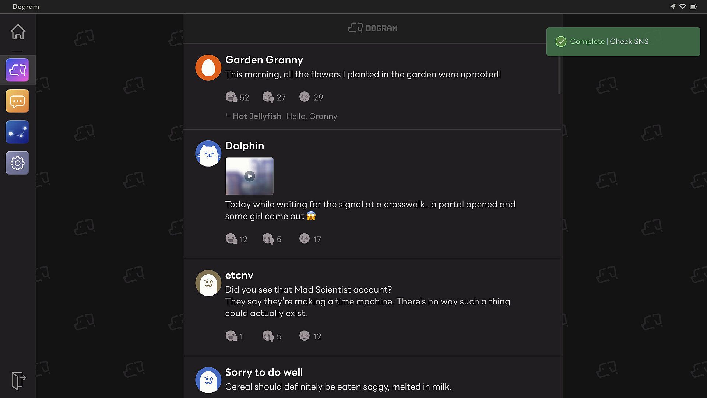Viewport: 707px width, 398px height.
Task: Play Dolphin's blurred video
Action: (249, 176)
